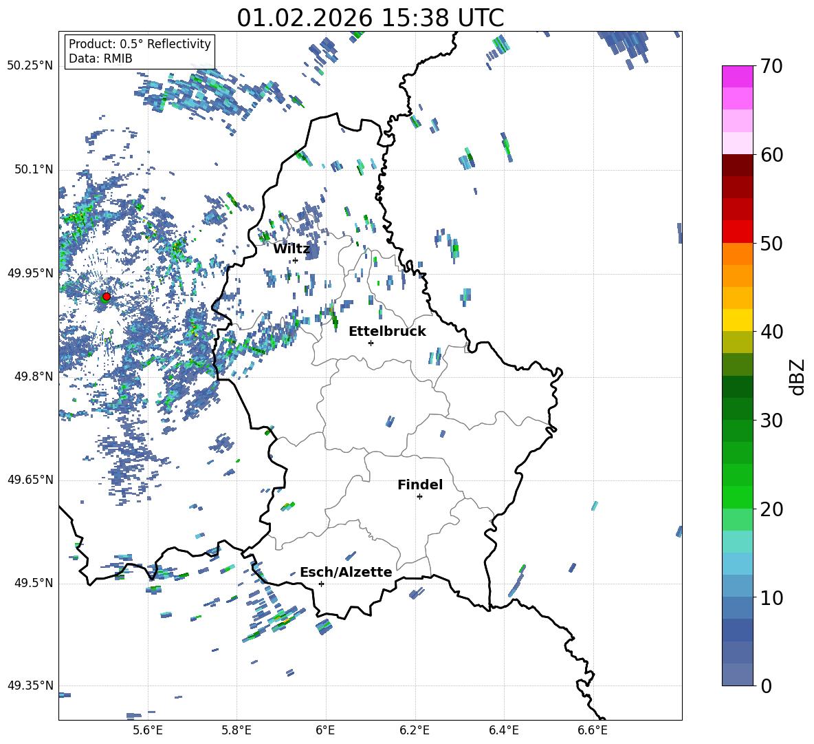
Task: Click the 20 value on the colorbar
Action: [x=771, y=509]
